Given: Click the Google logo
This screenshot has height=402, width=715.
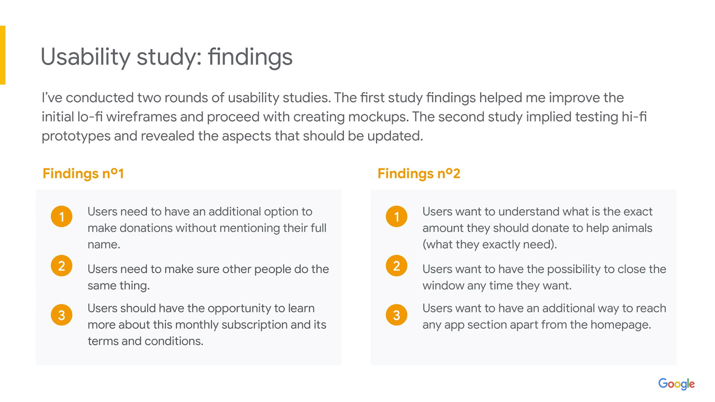Looking at the screenshot, I should (676, 384).
